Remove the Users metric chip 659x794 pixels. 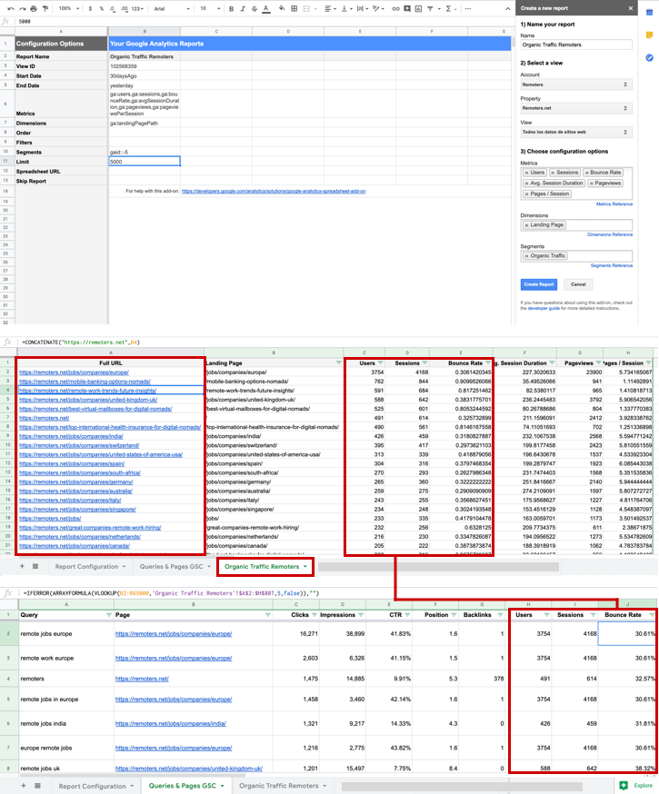(x=527, y=173)
